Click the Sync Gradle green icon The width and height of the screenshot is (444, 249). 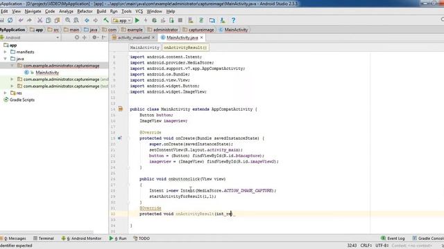click(201, 20)
